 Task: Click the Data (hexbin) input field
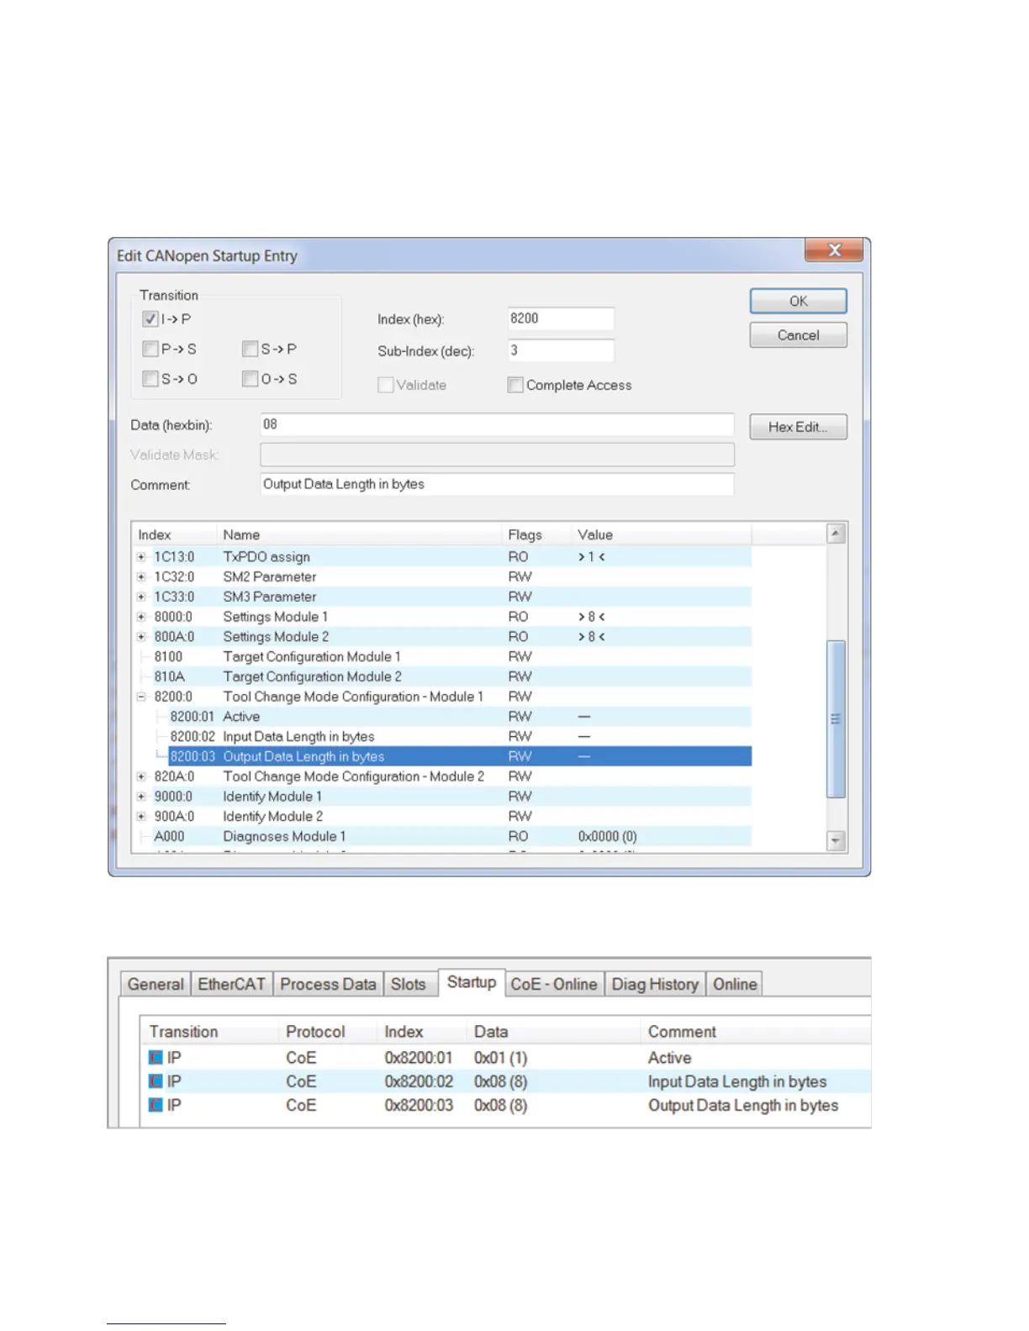coord(496,424)
